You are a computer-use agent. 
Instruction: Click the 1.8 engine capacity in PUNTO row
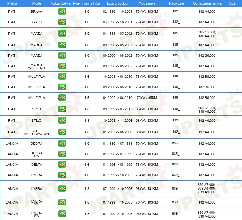pyautogui.click(x=87, y=109)
